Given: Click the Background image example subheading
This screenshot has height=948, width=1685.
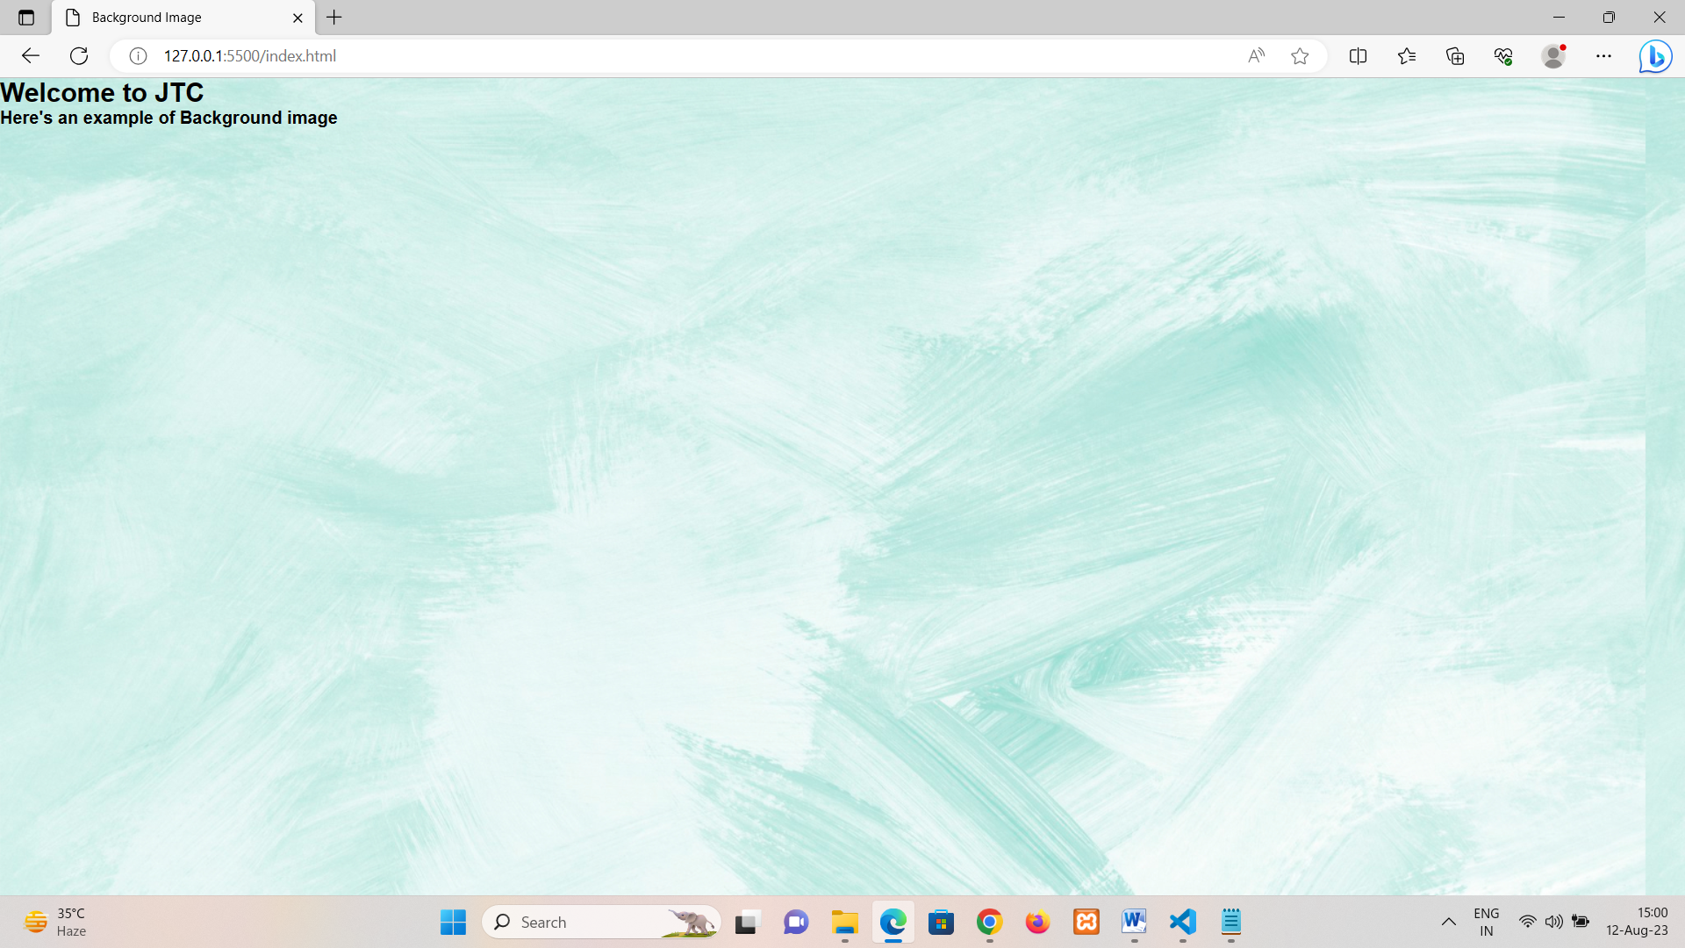Looking at the screenshot, I should pyautogui.click(x=168, y=118).
